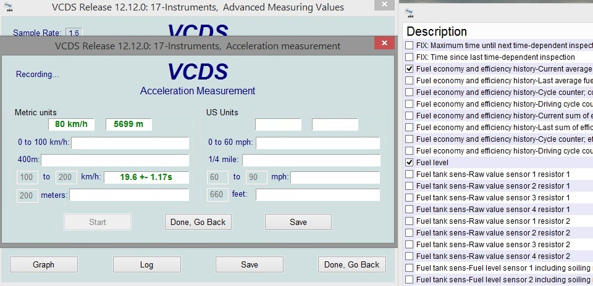Check Fuel economy history-Cycle counter; co checkbox

click(409, 92)
